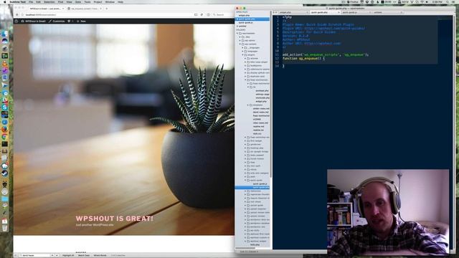Select widget.php under Open Files in the sidebar
Screen dimensions: 459x258
pyautogui.click(x=244, y=15)
